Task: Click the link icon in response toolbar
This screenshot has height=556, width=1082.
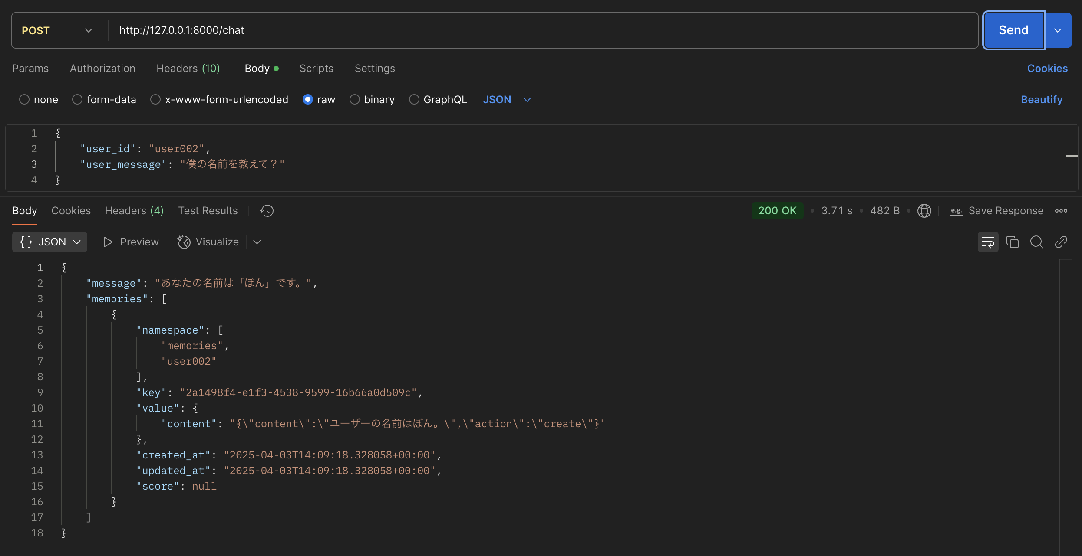Action: coord(1061,242)
